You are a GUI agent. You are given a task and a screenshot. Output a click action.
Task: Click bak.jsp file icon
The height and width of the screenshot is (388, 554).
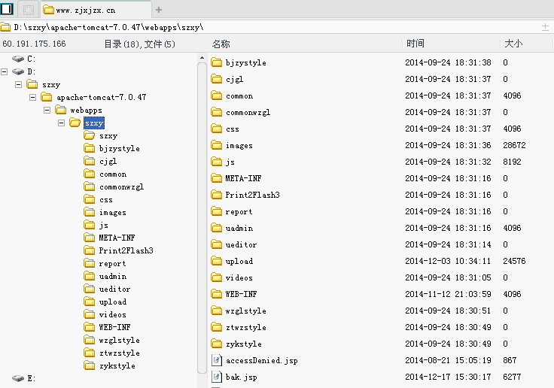(x=216, y=377)
